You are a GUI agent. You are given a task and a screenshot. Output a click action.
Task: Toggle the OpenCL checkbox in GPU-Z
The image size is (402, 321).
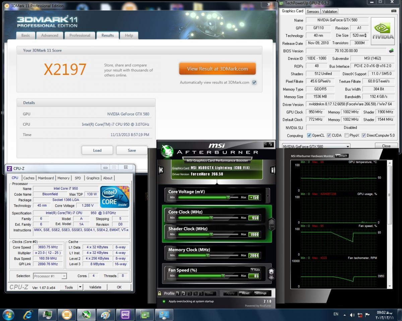point(309,135)
